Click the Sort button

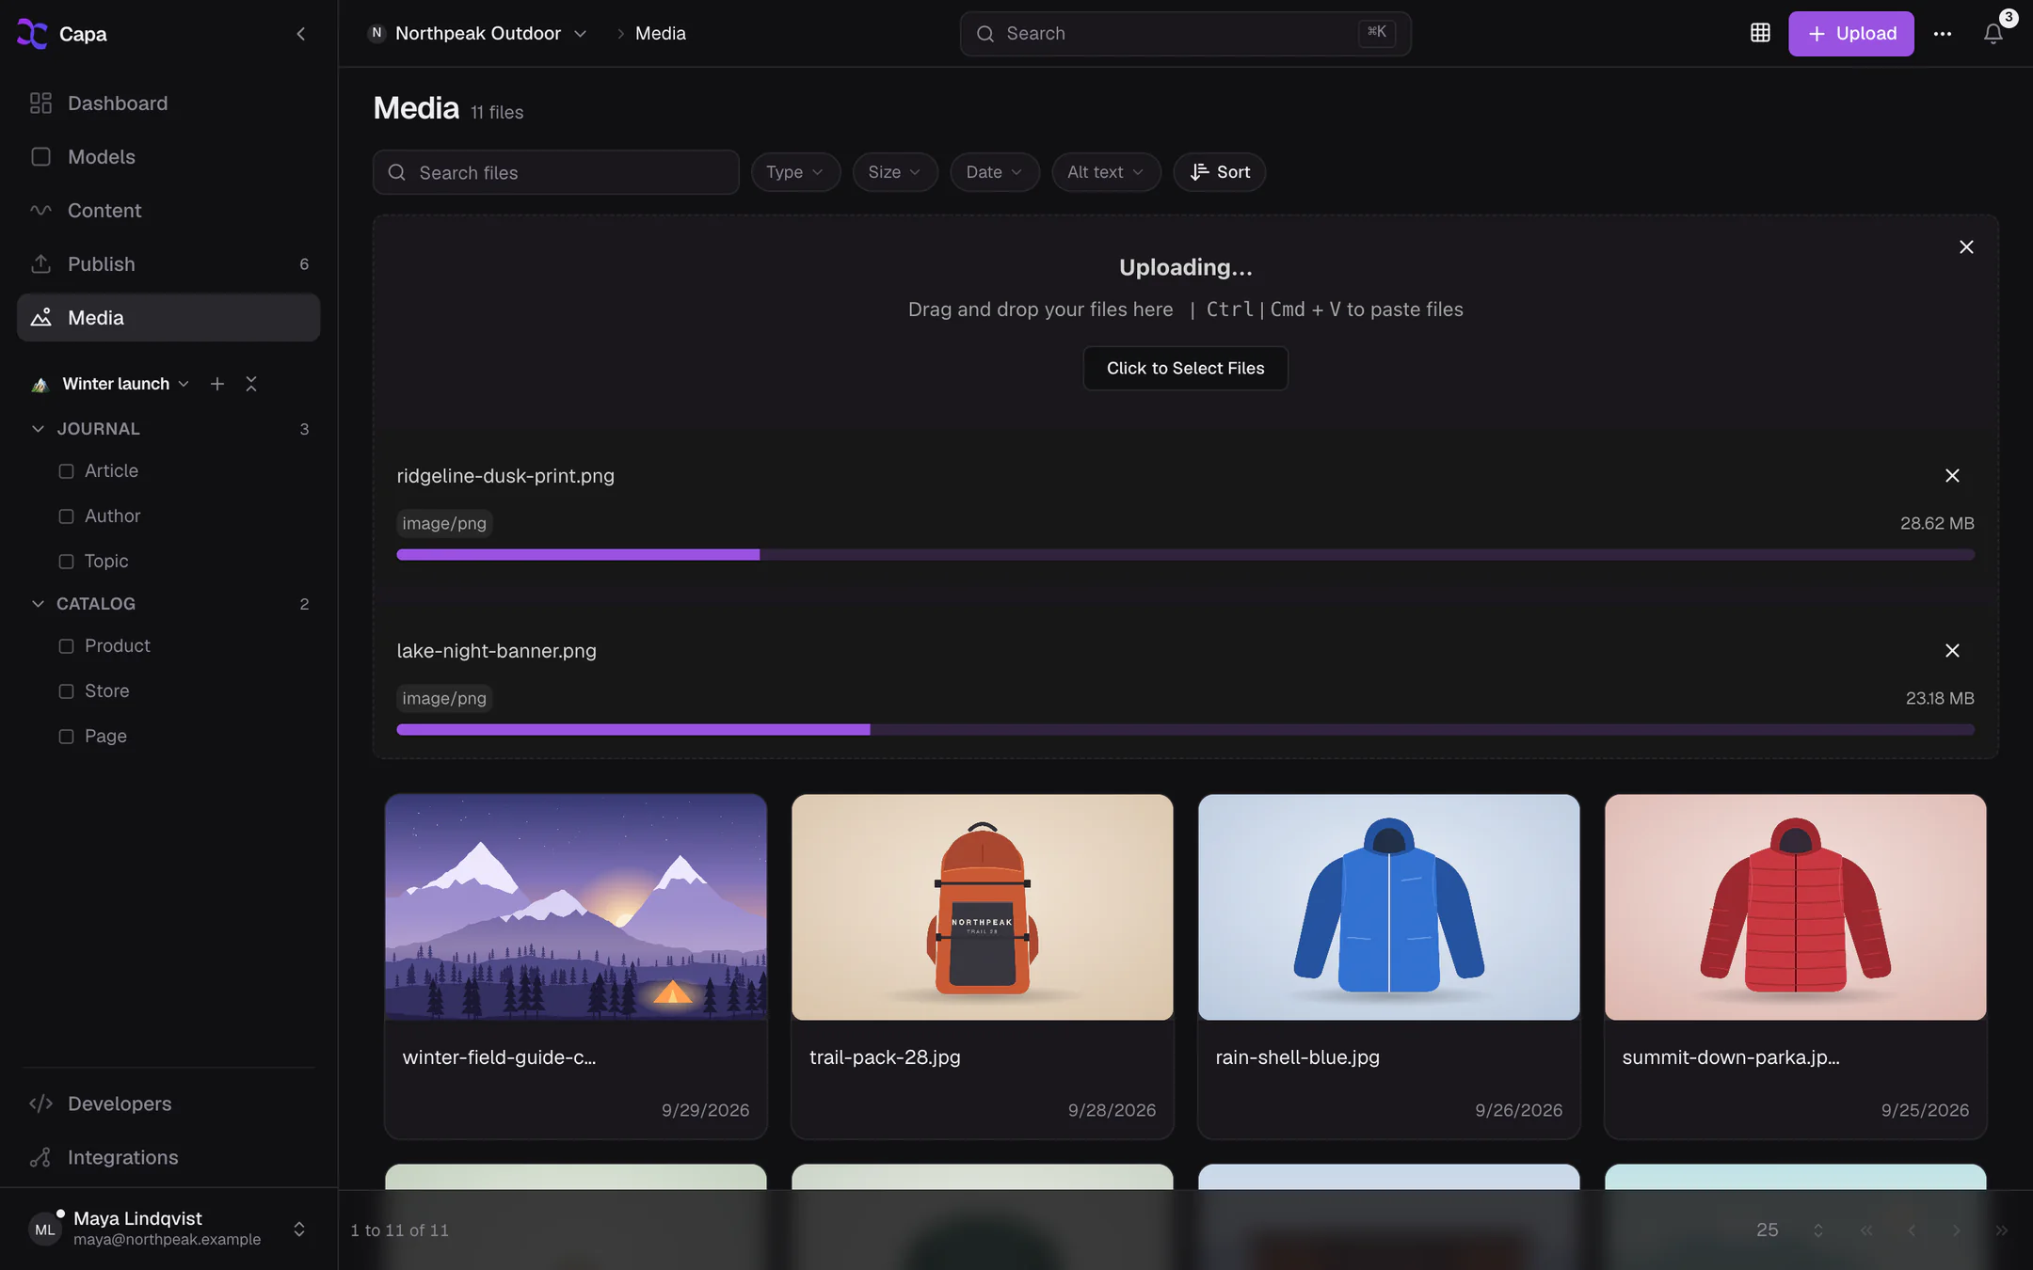tap(1220, 172)
